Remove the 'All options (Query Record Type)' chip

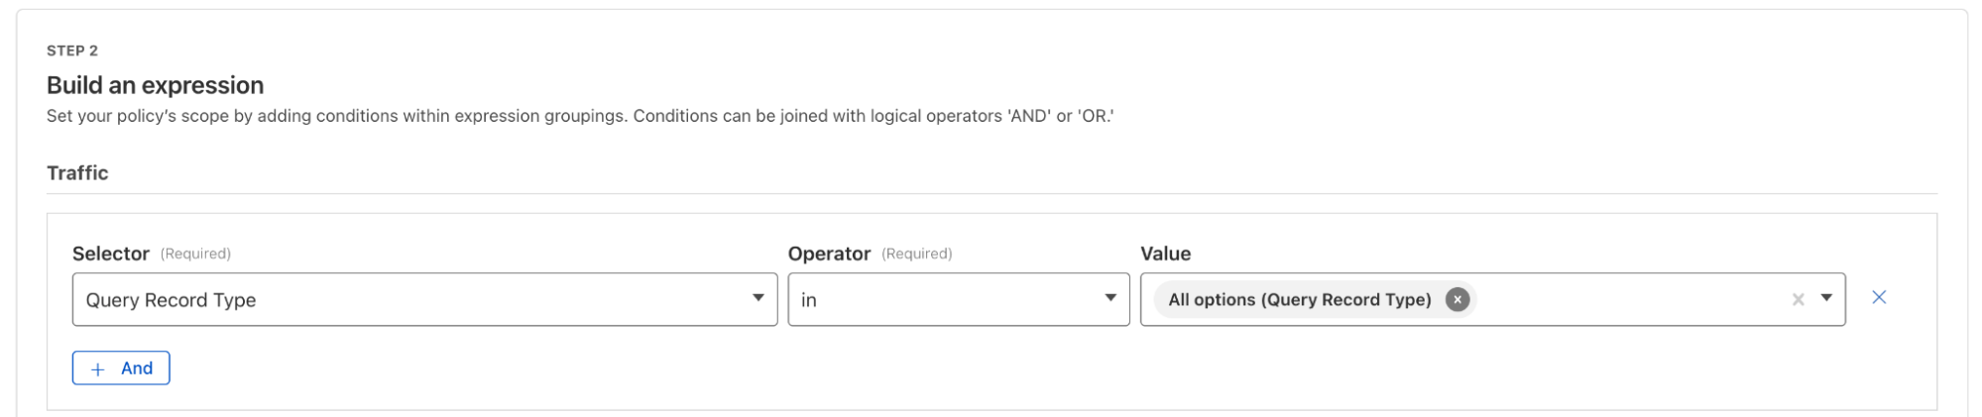pos(1457,299)
